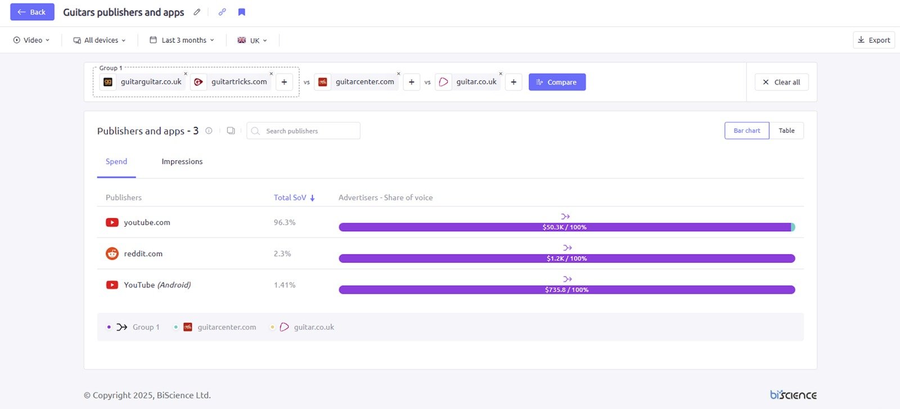Select the Spend tab
The height and width of the screenshot is (409, 900).
pos(116,161)
